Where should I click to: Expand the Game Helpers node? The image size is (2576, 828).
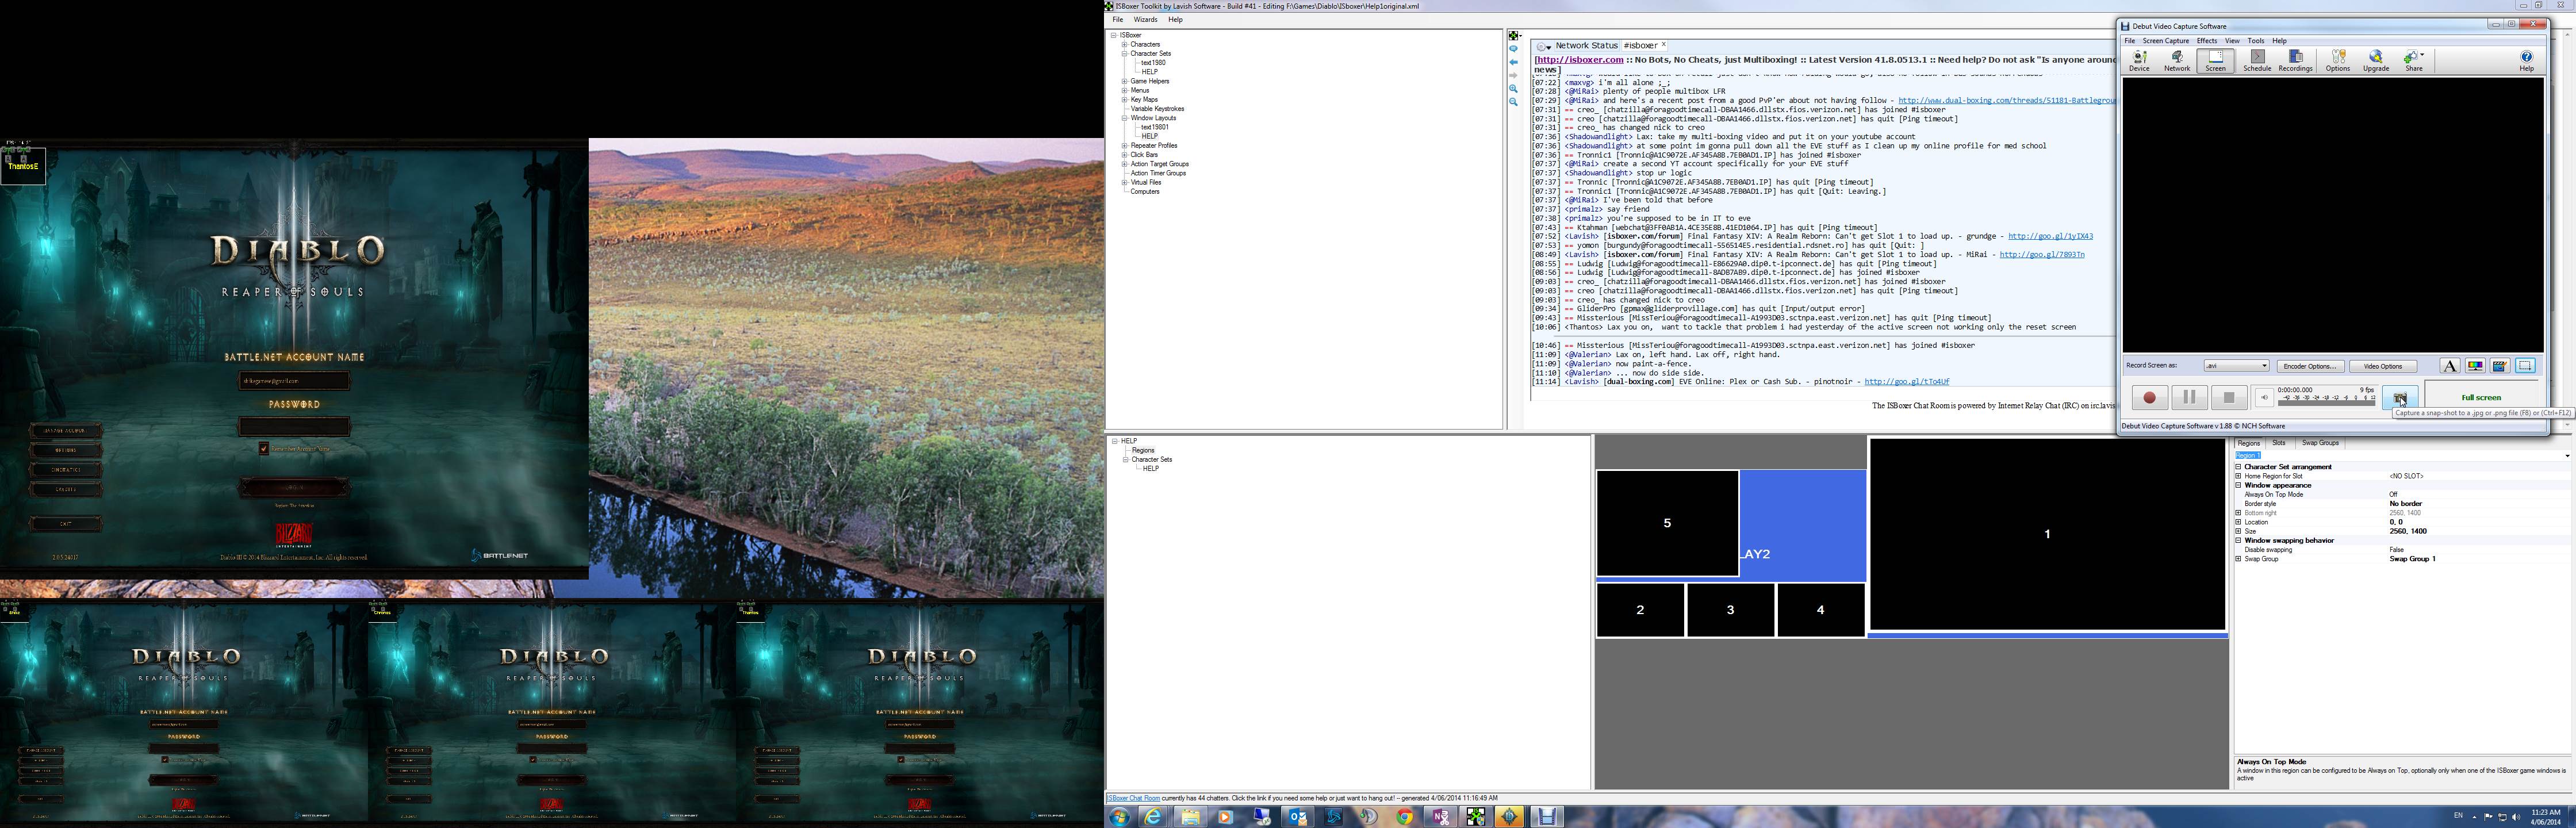pyautogui.click(x=1124, y=82)
